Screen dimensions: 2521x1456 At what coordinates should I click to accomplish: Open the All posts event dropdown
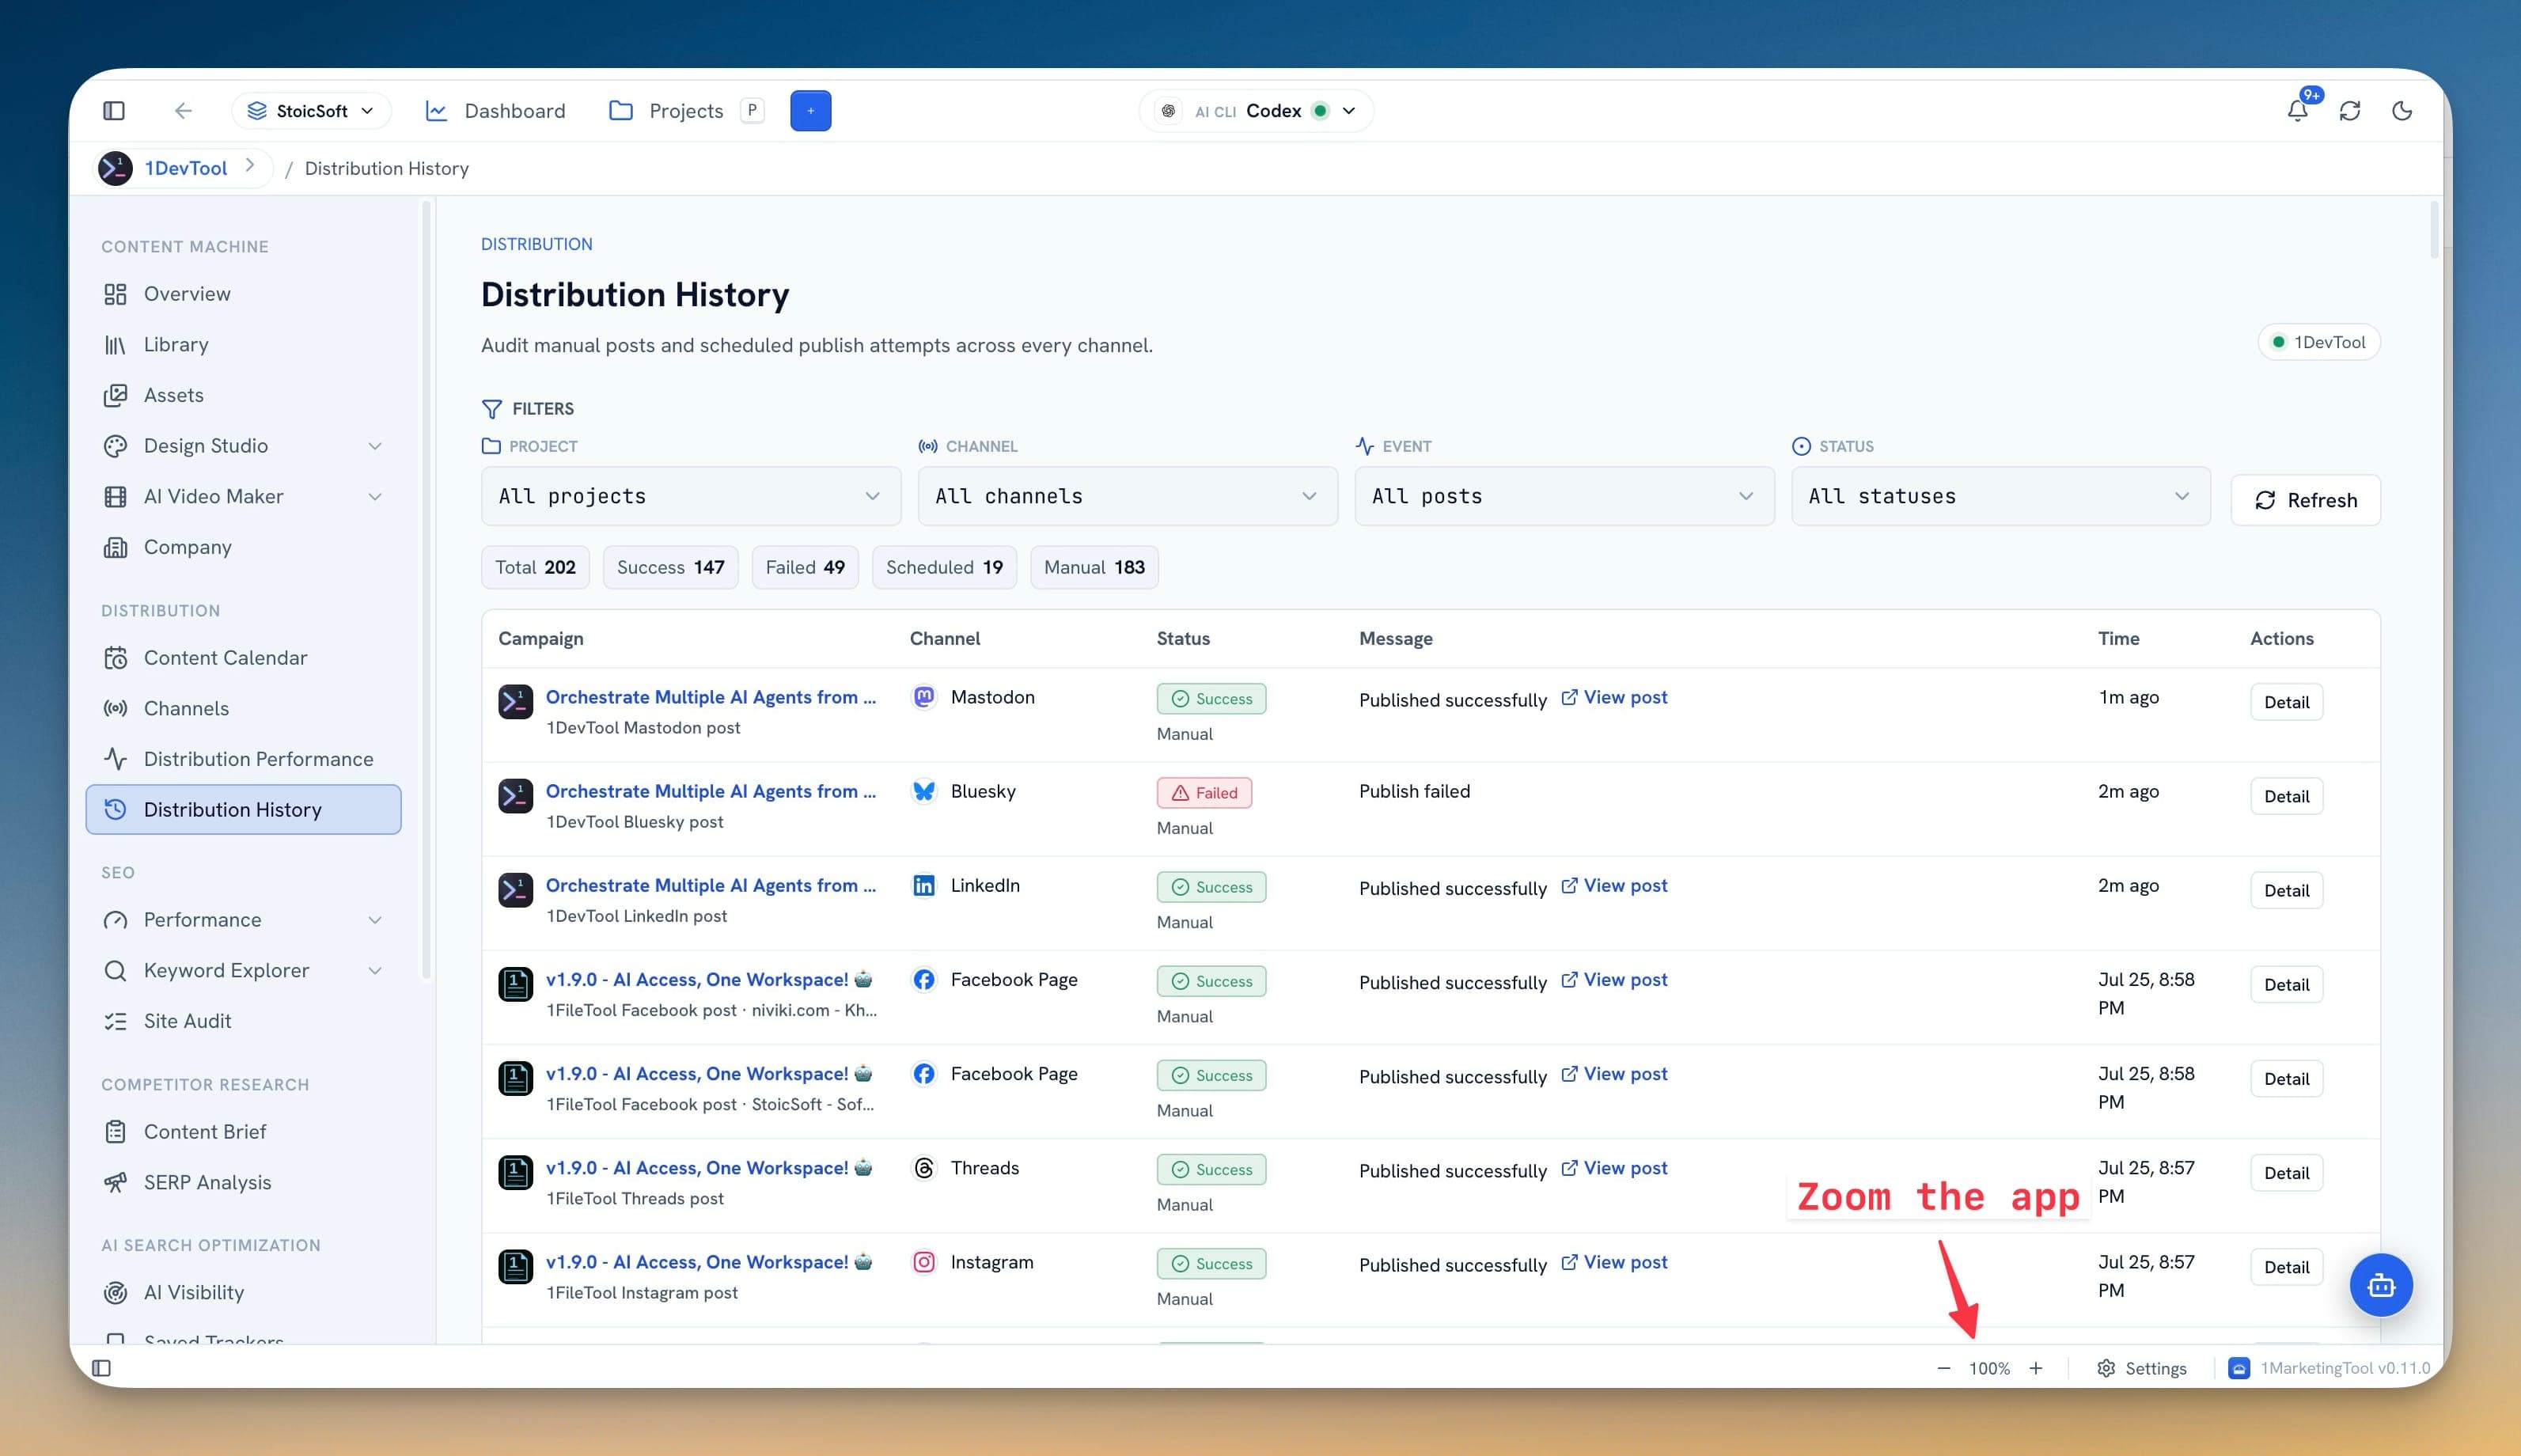1564,496
